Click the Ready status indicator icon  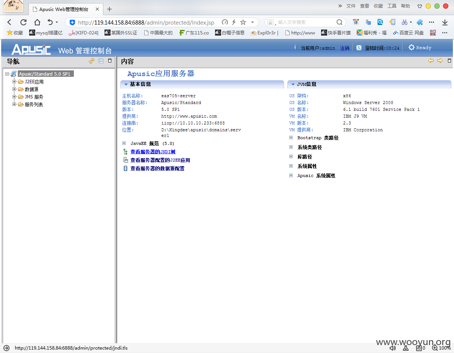pos(411,47)
